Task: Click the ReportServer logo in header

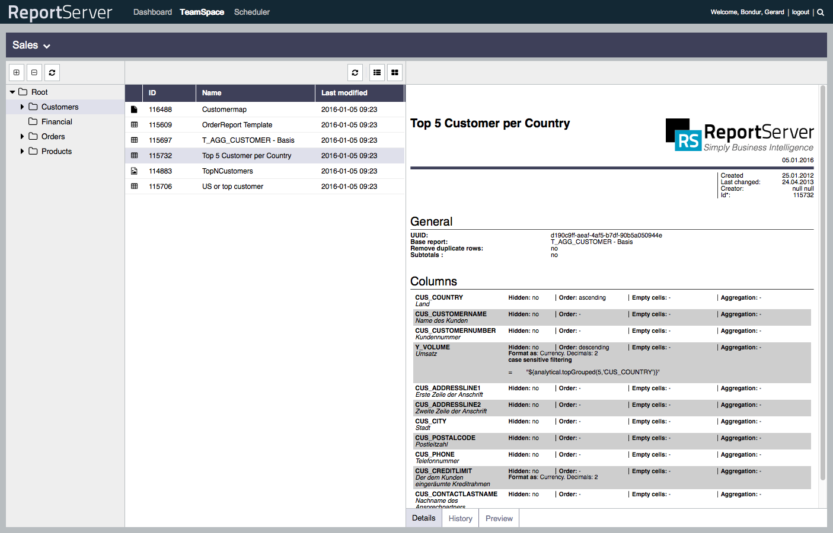Action: coord(60,12)
